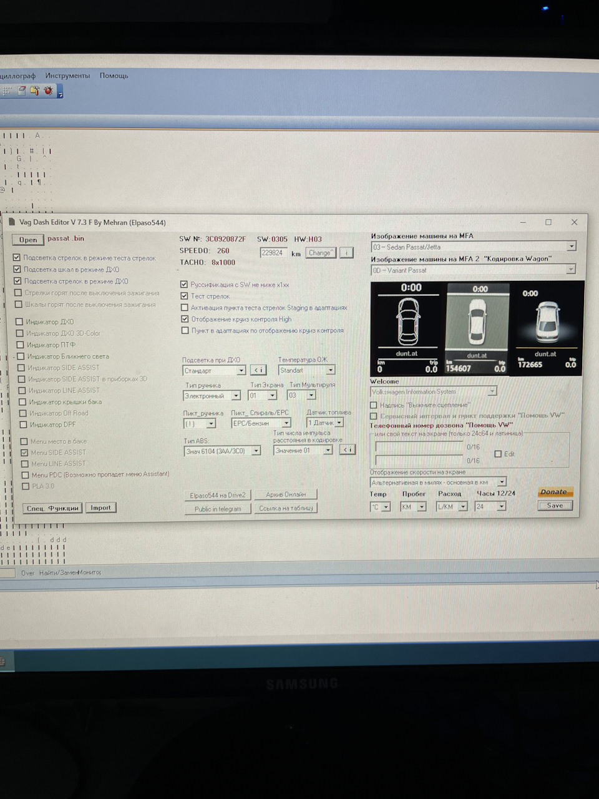Viewport: 599px width, 799px height.
Task: Open the Значение 01 impulse type dropdown
Action: click(x=303, y=450)
